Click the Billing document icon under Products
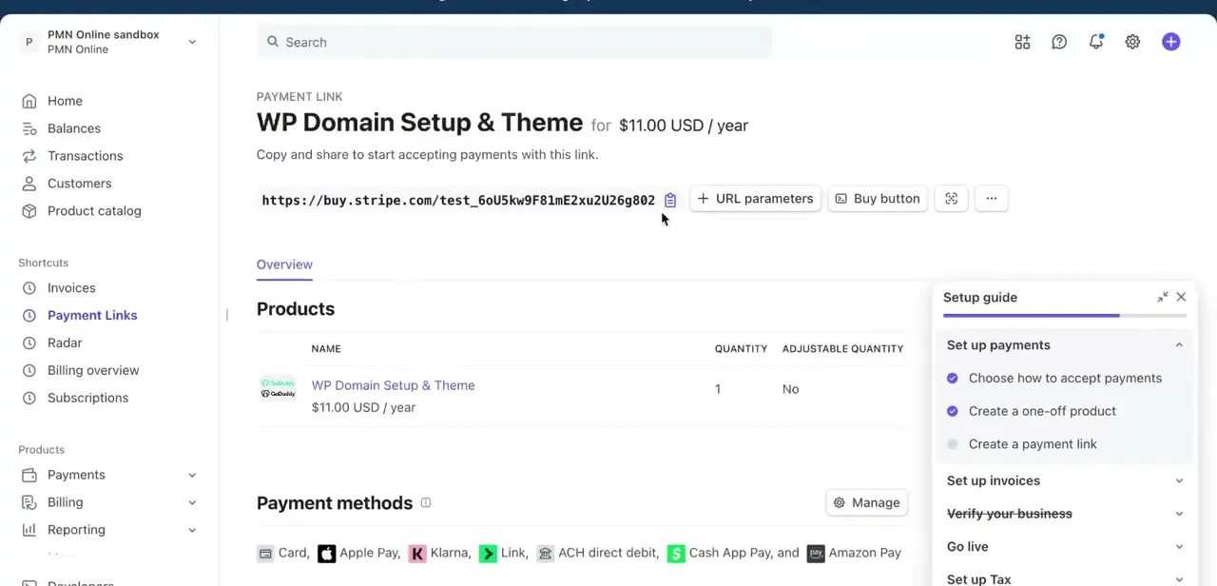 pyautogui.click(x=29, y=502)
